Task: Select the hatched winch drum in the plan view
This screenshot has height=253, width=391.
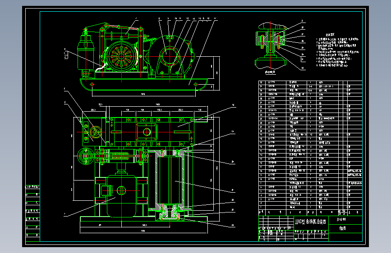Action: pos(170,180)
